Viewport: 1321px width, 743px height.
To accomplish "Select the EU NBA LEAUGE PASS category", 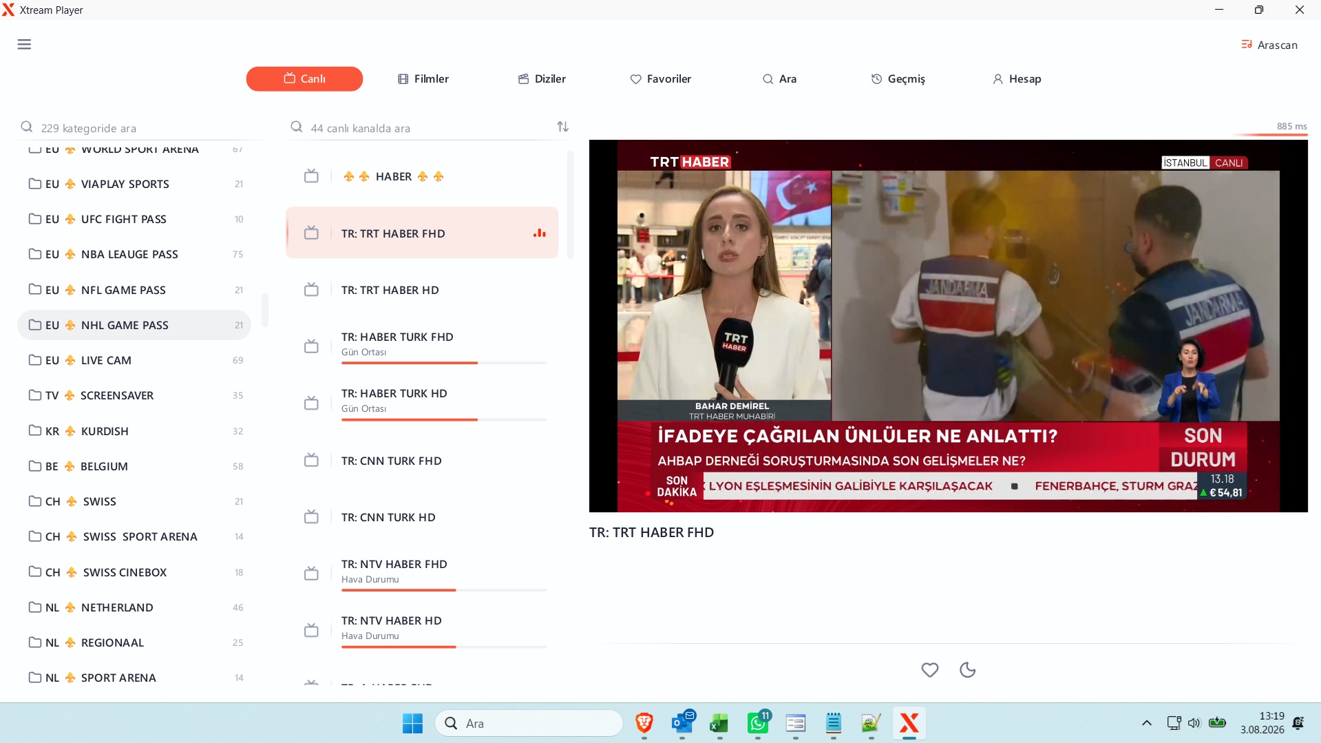I will tap(134, 254).
